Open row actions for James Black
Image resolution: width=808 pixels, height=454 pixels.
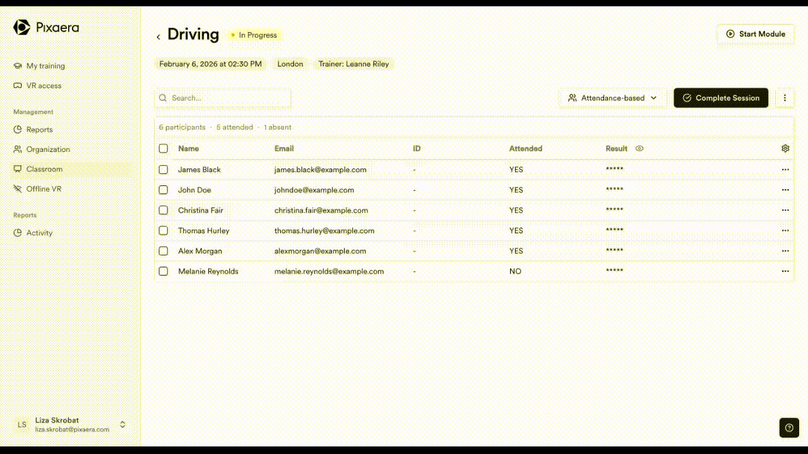(785, 170)
